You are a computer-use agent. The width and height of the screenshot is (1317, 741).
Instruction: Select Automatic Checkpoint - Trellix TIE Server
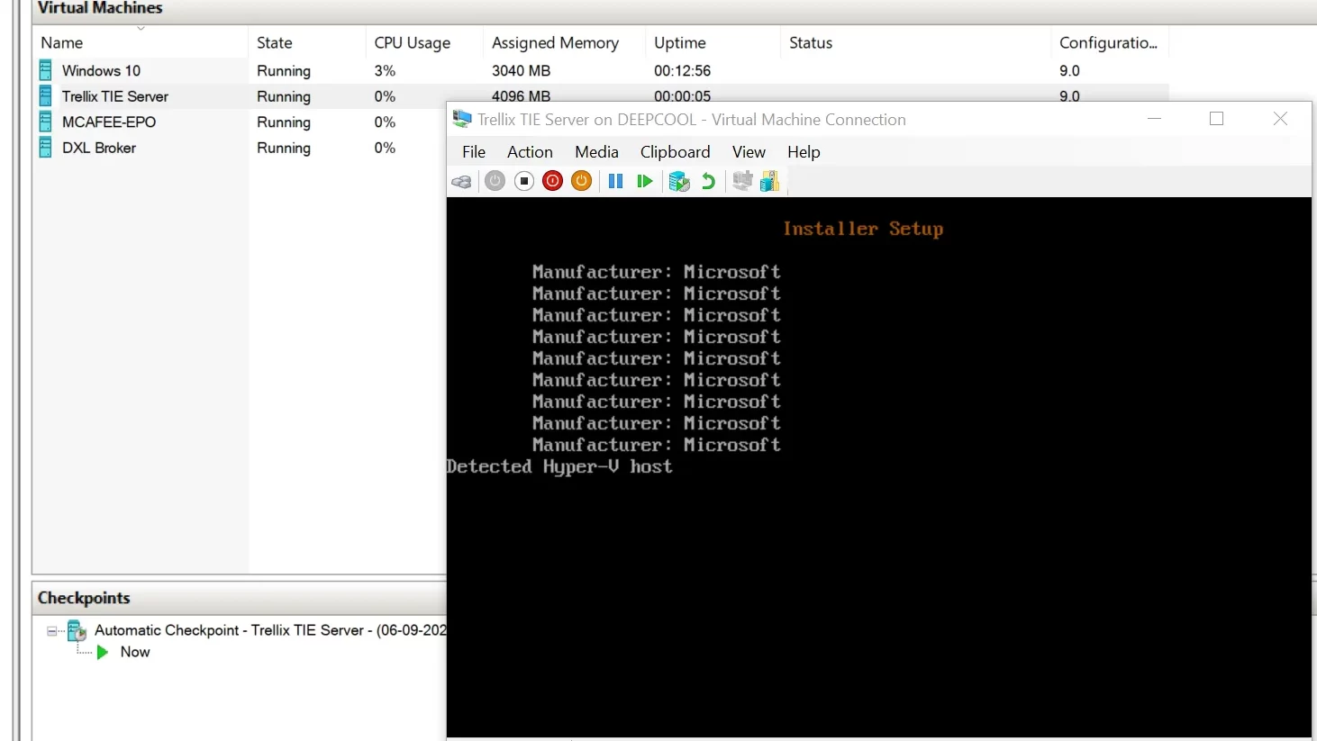pos(270,630)
